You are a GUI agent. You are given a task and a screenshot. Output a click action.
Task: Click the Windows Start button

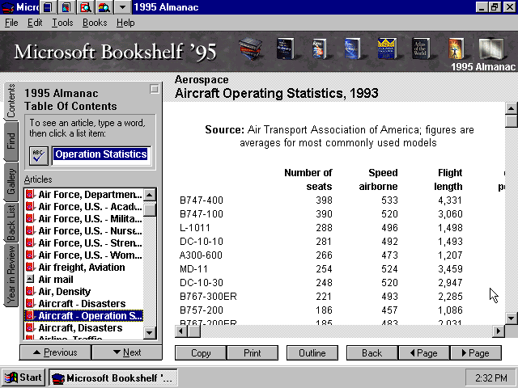pos(23,377)
